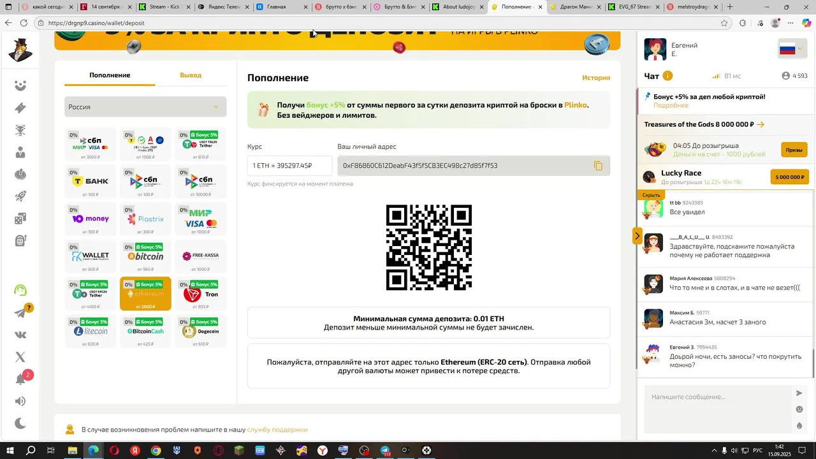816x459 pixels.
Task: Select the Litecoin payment method
Action: 91,332
